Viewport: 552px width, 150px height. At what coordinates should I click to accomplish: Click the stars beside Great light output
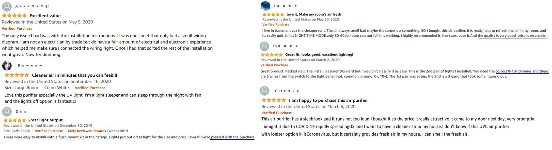(15, 120)
